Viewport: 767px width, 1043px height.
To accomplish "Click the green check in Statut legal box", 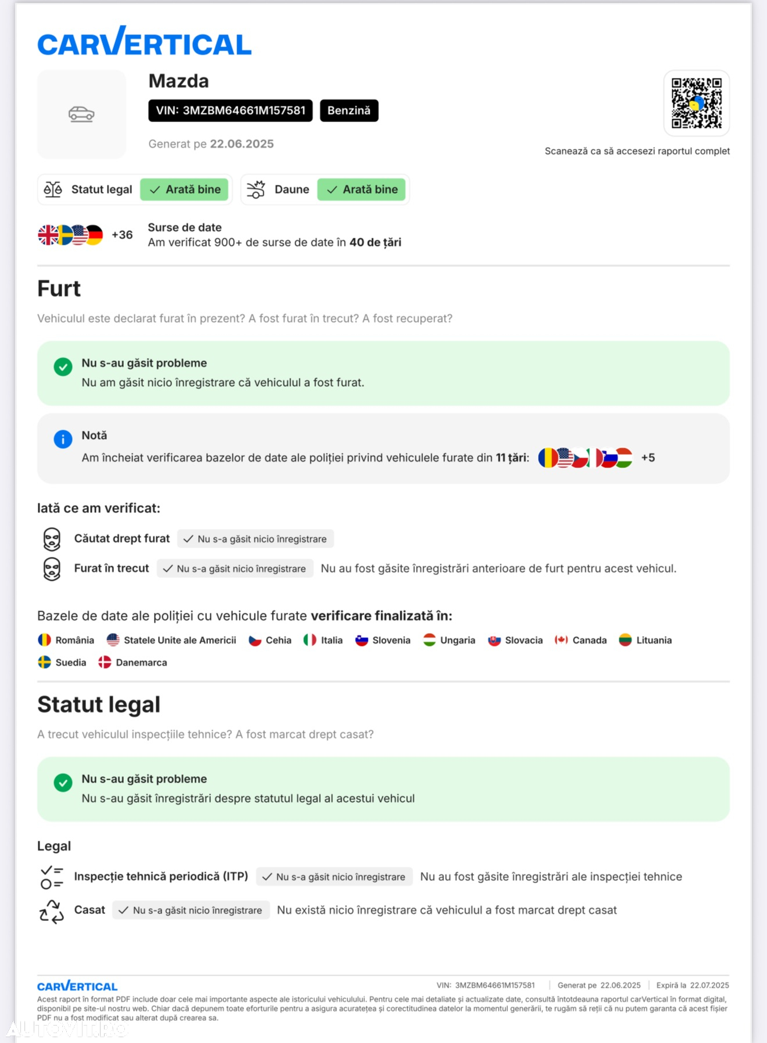I will click(x=63, y=783).
